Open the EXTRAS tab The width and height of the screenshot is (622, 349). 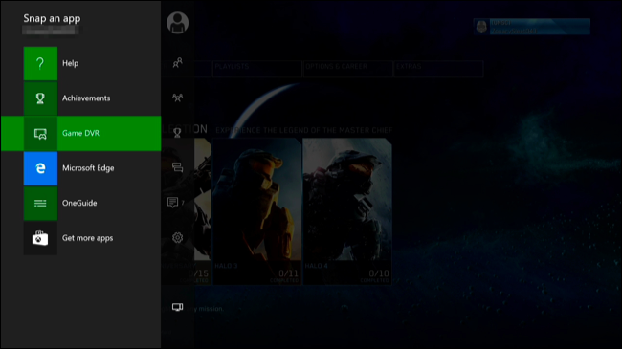(x=438, y=69)
